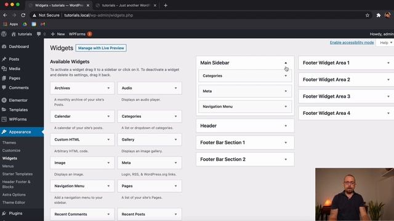394x221 pixels.
Task: Open Recent Comments widget dropdown
Action: click(x=108, y=214)
